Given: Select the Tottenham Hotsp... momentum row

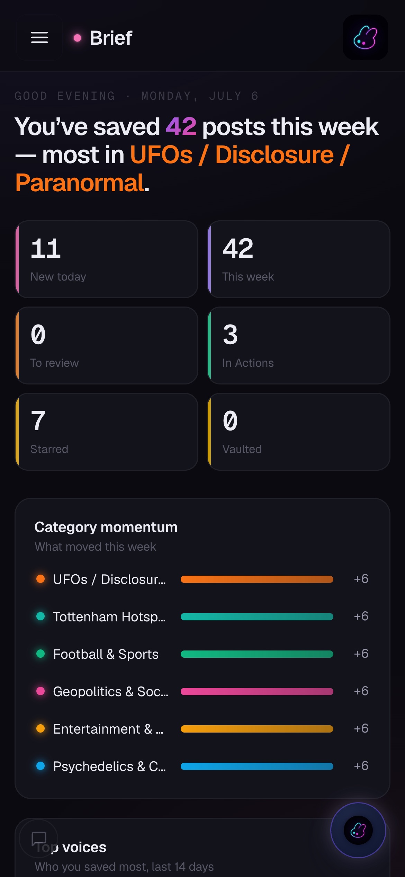Looking at the screenshot, I should point(202,617).
